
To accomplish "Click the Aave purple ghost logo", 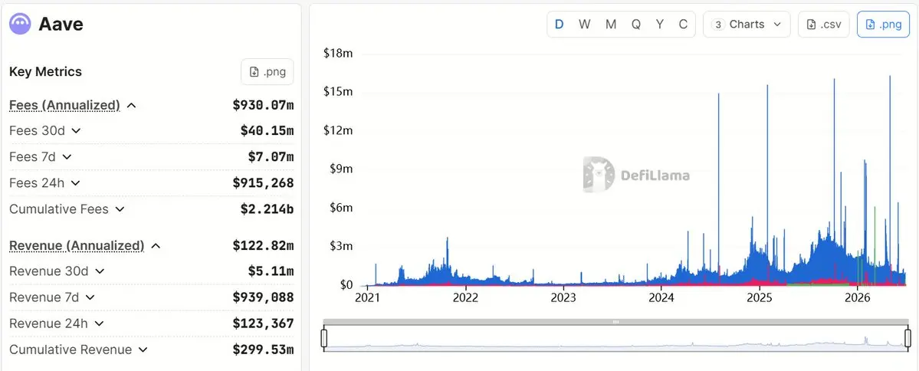I will point(20,24).
